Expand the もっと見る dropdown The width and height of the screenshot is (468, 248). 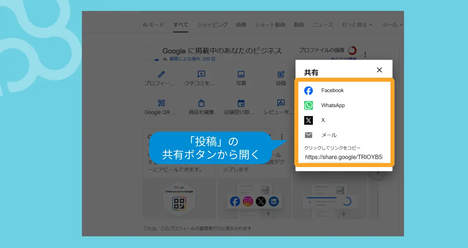click(357, 25)
